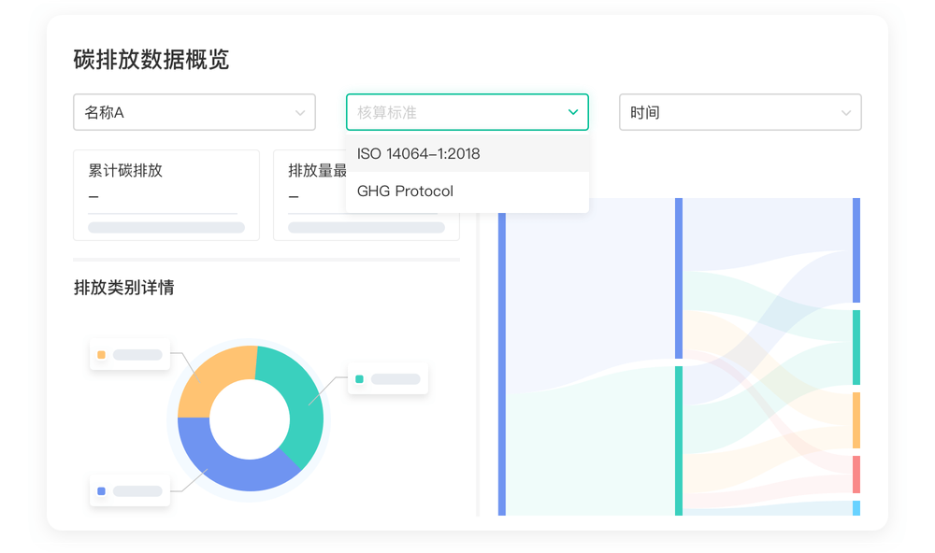Open the 名称A dropdown
This screenshot has width=935, height=553.
click(x=194, y=112)
